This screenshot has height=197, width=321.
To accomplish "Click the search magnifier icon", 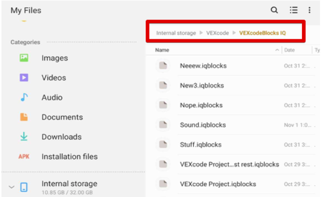I will 274,10.
